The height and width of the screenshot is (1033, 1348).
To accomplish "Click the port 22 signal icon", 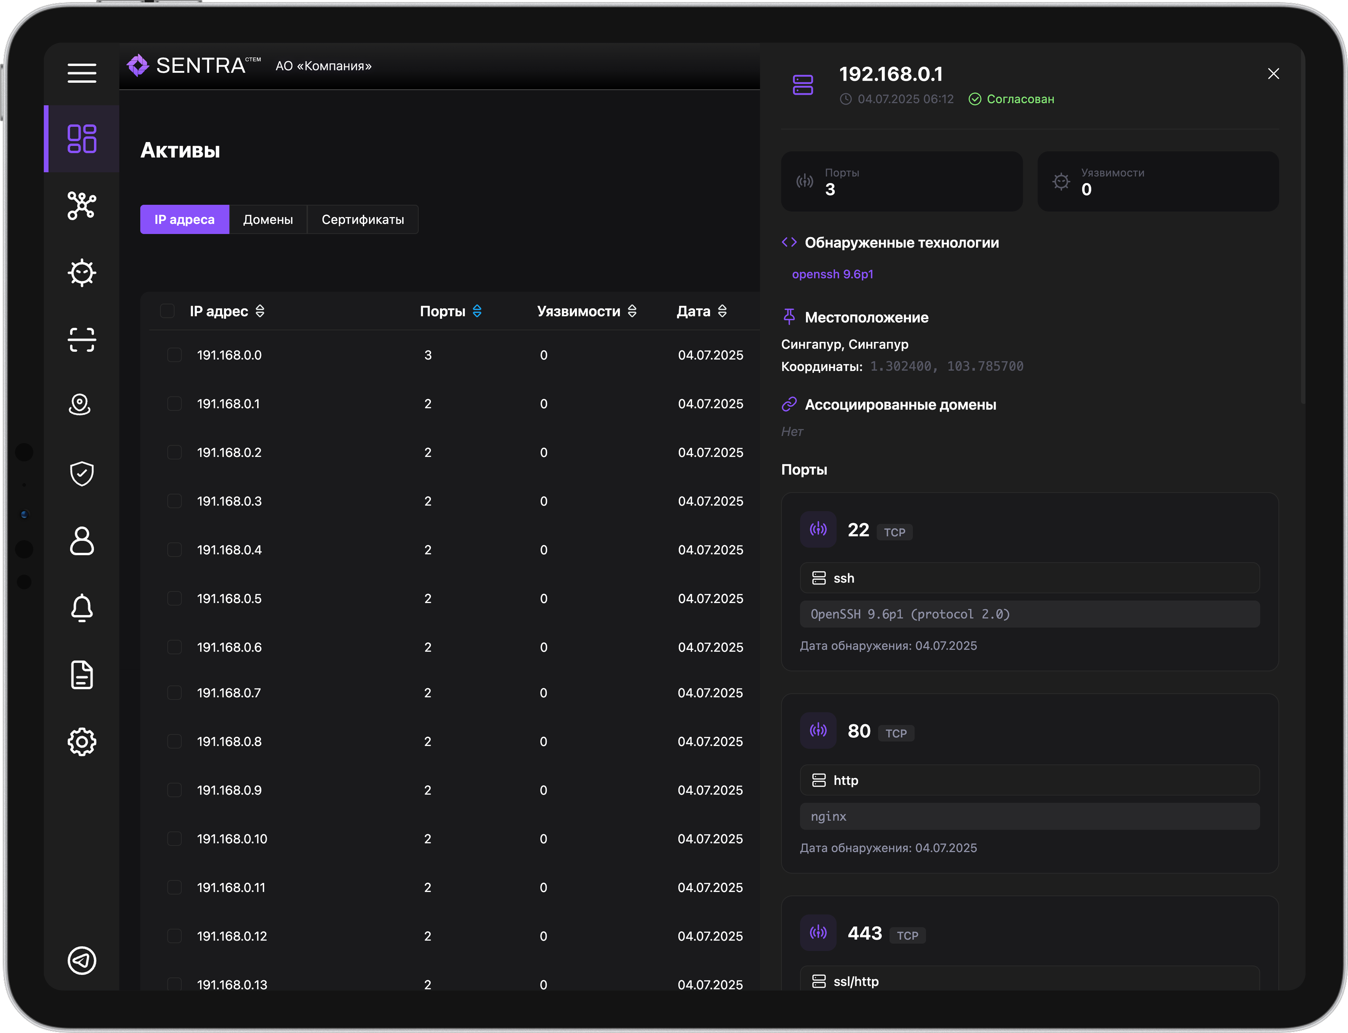I will tap(818, 529).
